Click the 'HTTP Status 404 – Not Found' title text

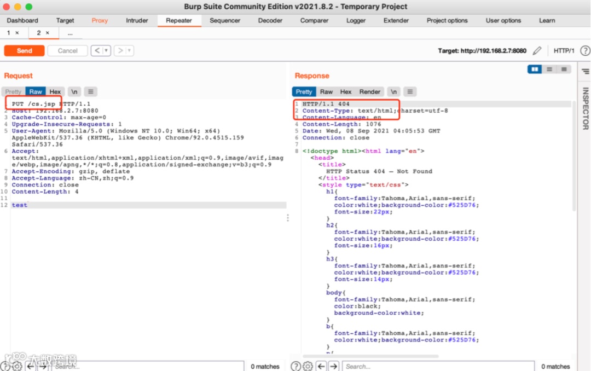coord(379,171)
